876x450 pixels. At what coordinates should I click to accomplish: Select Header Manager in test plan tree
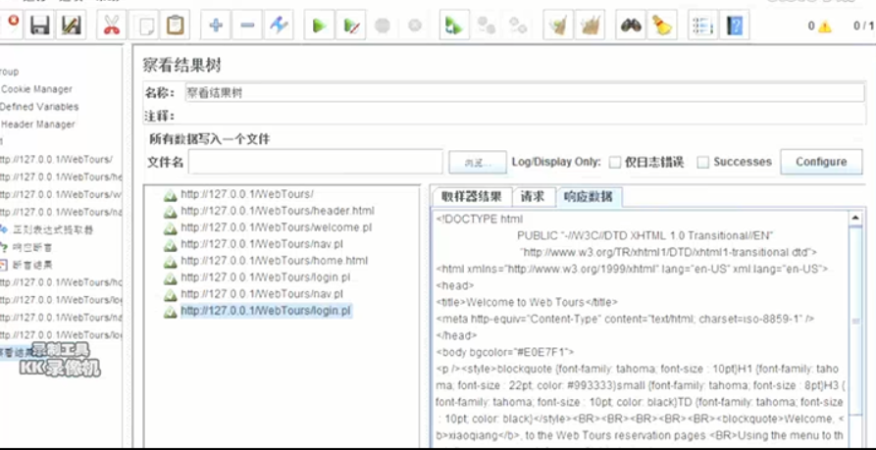(x=37, y=125)
